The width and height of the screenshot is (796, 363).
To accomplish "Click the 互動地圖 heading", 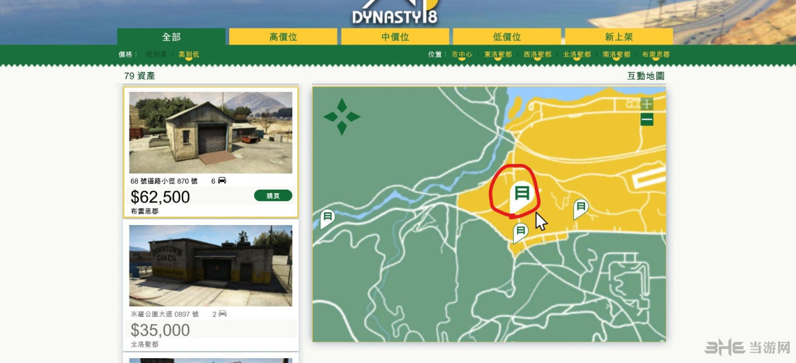I will [646, 76].
